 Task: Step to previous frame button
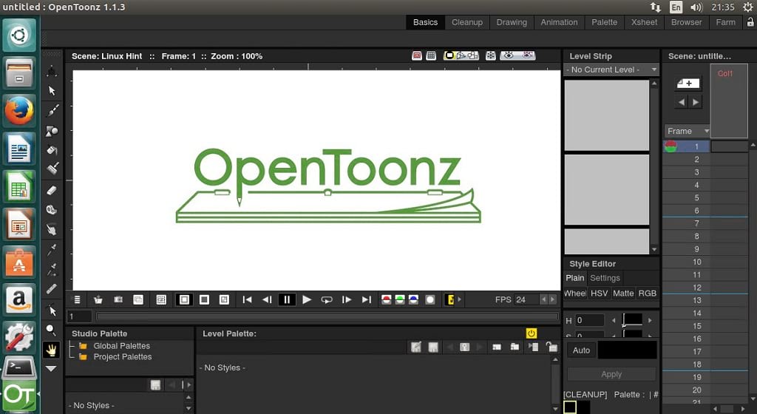point(267,299)
